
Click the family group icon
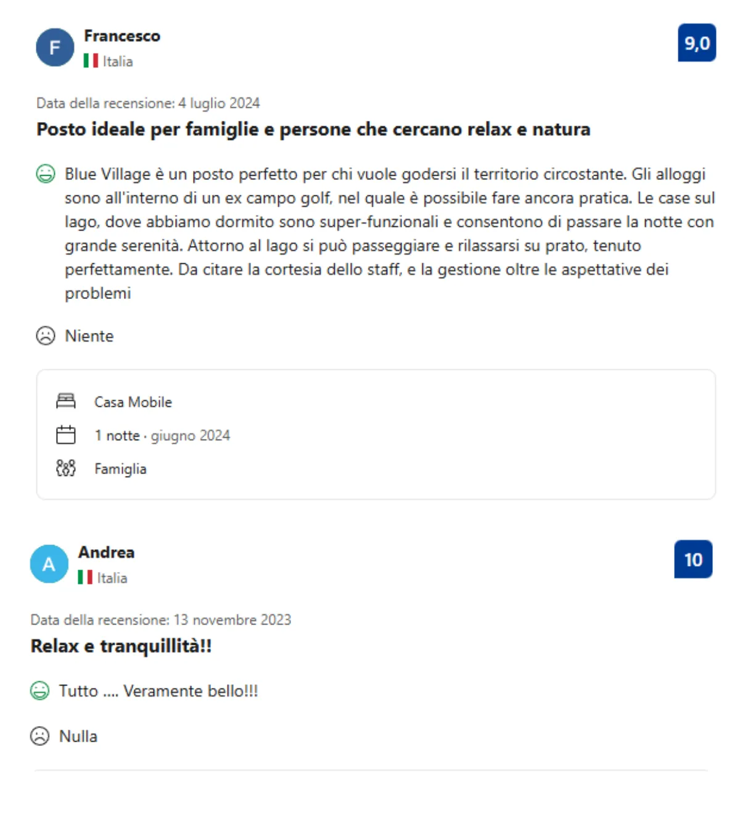point(66,469)
